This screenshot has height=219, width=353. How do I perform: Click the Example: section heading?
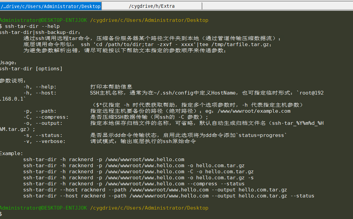tap(11, 153)
